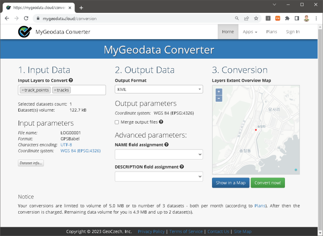Click the address bar URL mygeodata.cloud/conversion

click(x=70, y=19)
